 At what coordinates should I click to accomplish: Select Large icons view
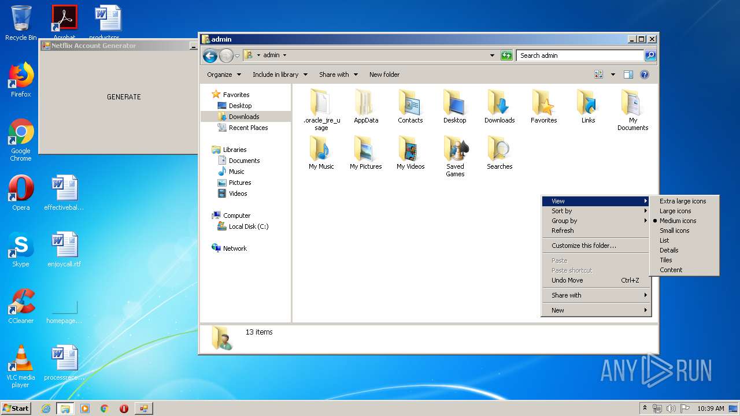675,211
